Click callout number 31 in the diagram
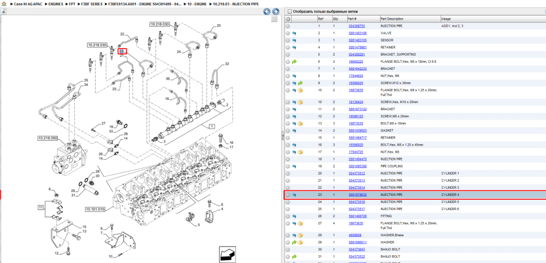This screenshot has height=263, width=546. click(x=73, y=195)
